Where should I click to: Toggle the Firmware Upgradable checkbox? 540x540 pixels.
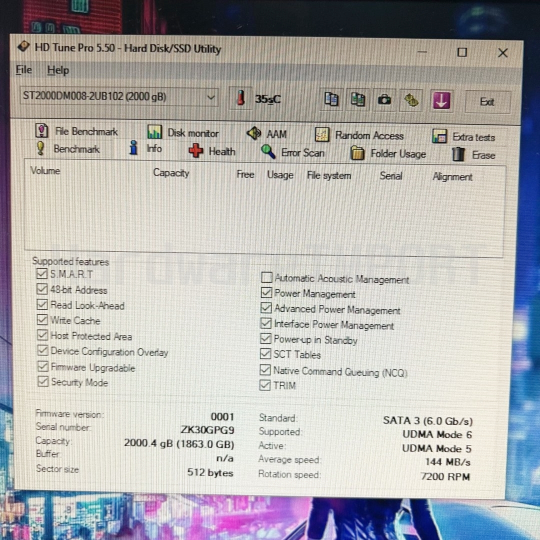click(42, 365)
